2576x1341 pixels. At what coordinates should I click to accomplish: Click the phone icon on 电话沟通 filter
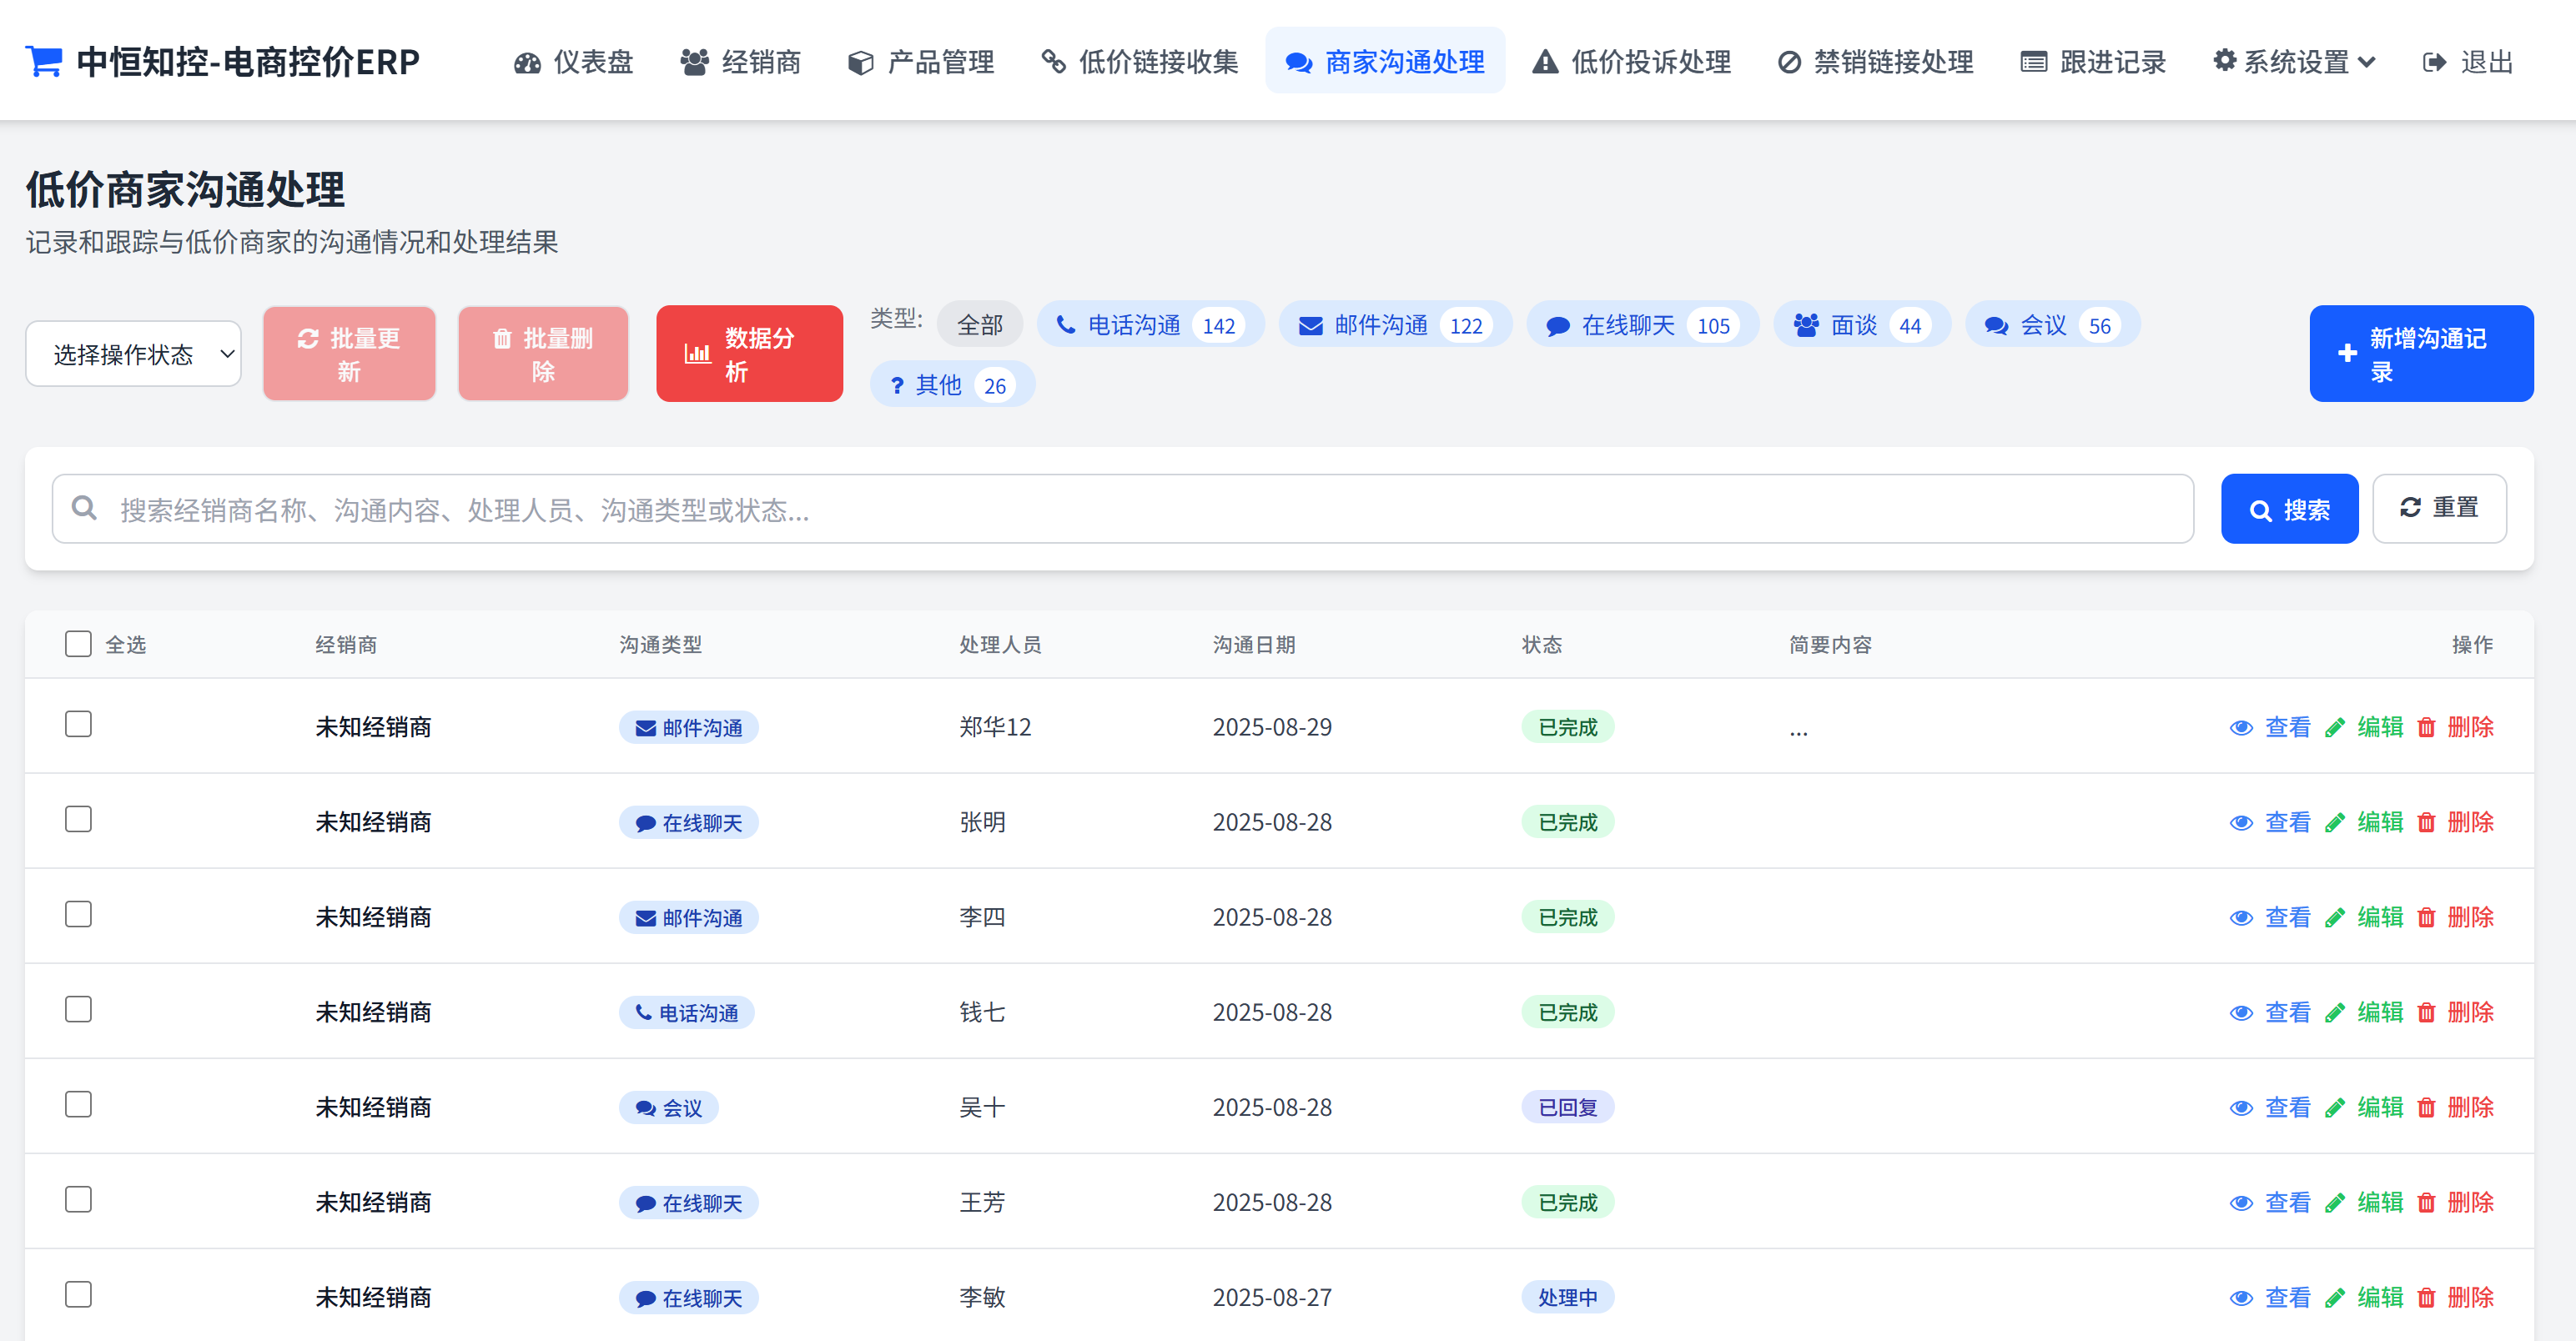pyautogui.click(x=1066, y=325)
